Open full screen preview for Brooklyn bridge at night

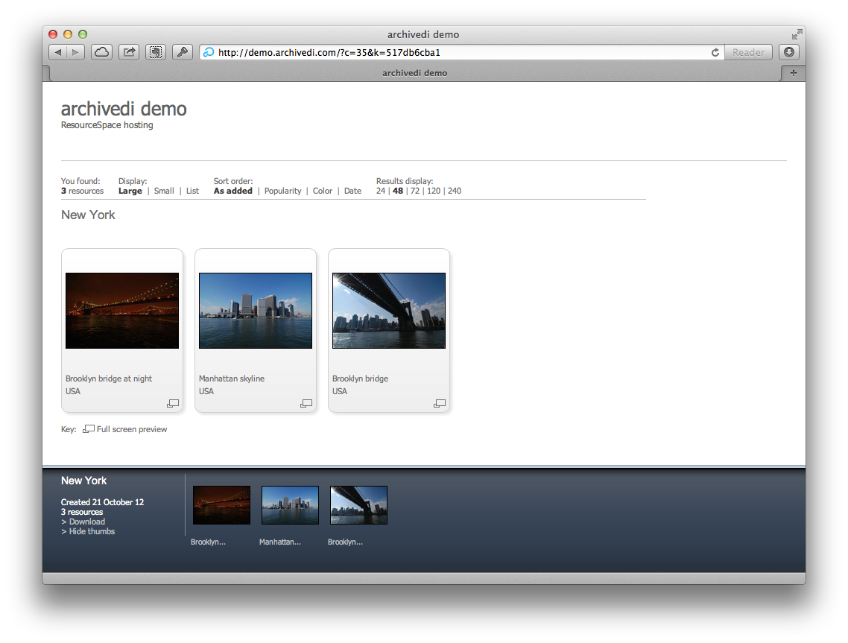173,403
